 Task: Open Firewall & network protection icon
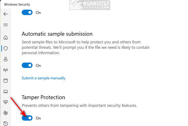click(6, 70)
